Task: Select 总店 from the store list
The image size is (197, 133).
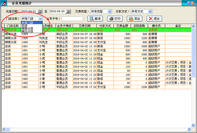Action: [32, 26]
